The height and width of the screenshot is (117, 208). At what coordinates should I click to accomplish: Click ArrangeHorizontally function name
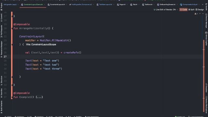(33, 28)
